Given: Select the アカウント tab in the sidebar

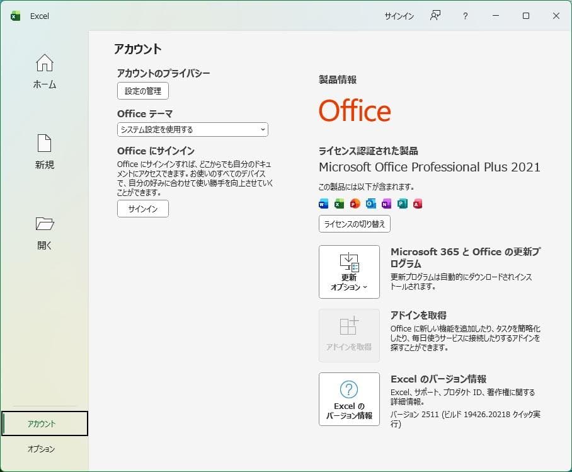Looking at the screenshot, I should pyautogui.click(x=45, y=423).
